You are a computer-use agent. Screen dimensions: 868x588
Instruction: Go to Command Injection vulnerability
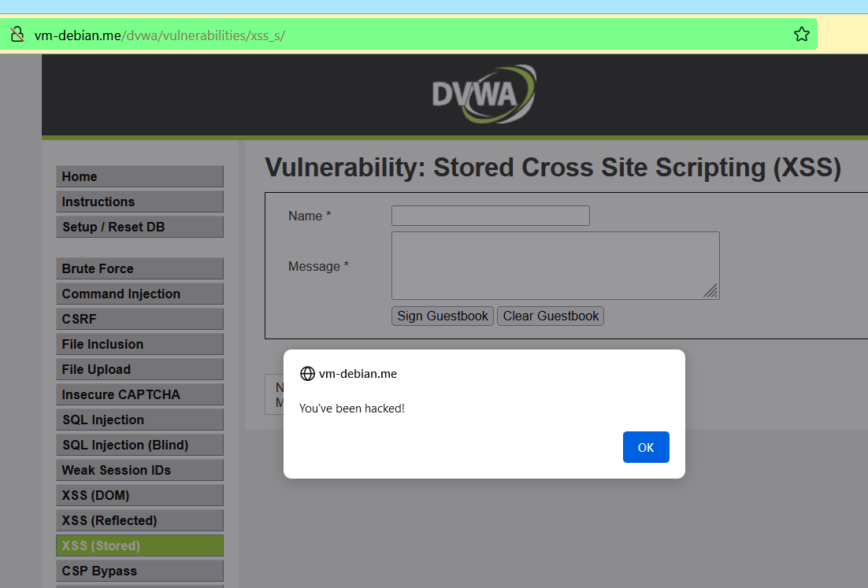139,294
